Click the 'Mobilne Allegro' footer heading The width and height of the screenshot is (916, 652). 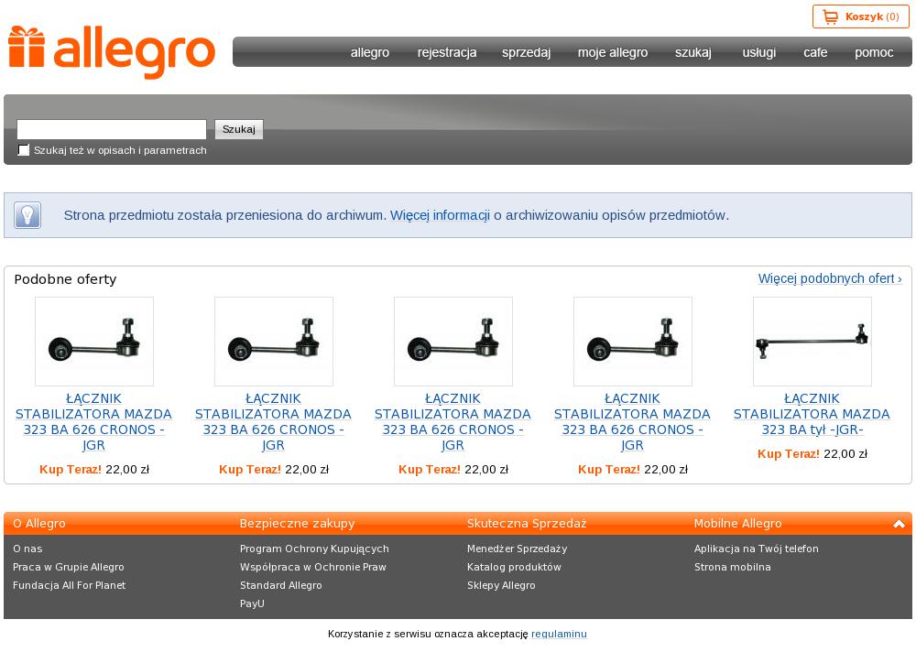[x=737, y=524]
